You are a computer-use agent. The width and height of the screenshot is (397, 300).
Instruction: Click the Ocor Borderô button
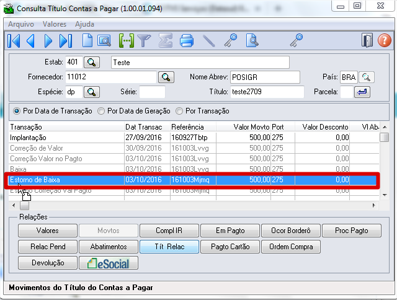tap(291, 231)
